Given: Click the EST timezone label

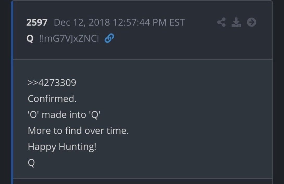Looking at the screenshot, I should coord(177,23).
